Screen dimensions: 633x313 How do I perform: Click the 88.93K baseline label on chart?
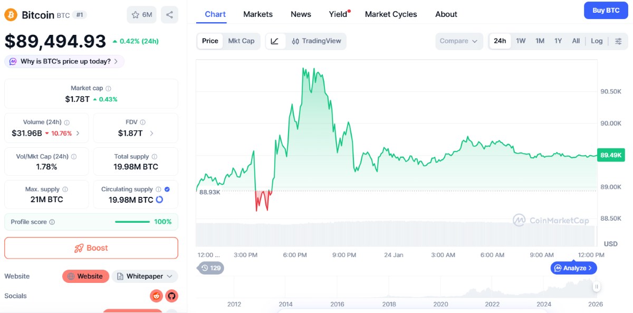click(210, 192)
